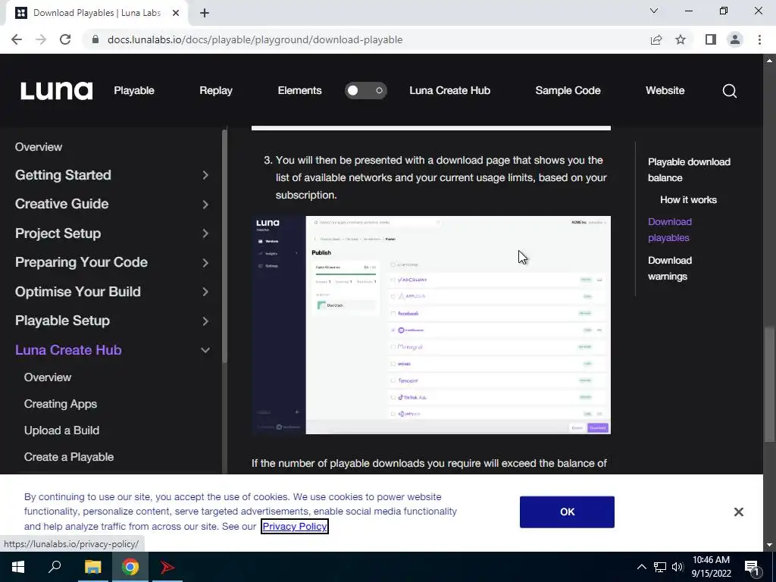Show hidden system tray icons
Viewport: 776px width, 582px height.
point(641,567)
